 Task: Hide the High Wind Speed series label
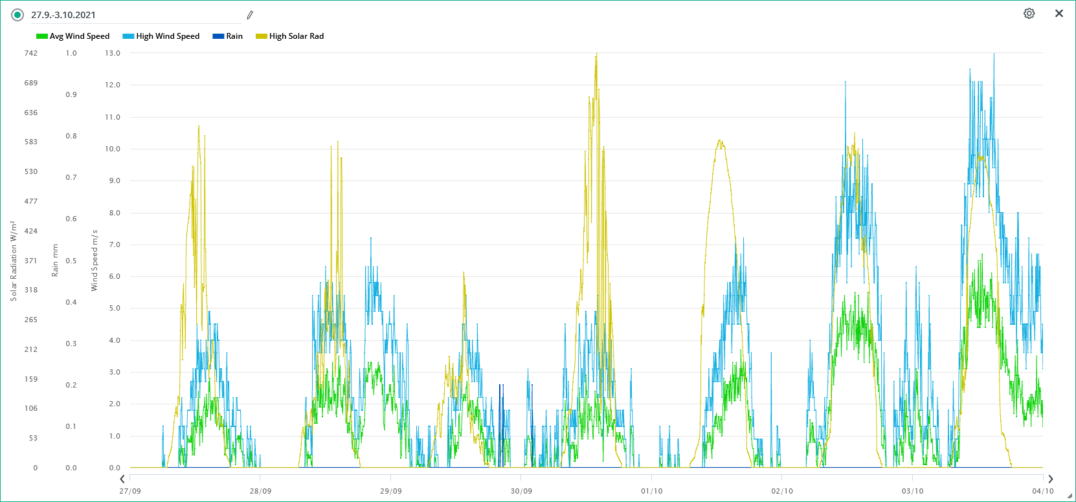coord(168,36)
